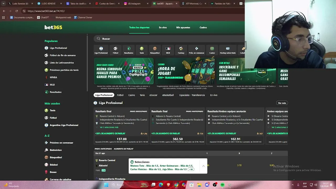Open the En vivo top navigation tab
This screenshot has width=336, height=189.
pos(163,28)
